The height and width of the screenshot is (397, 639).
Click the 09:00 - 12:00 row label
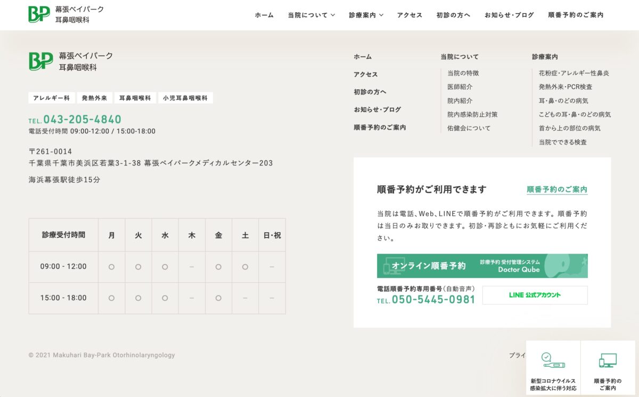point(63,267)
